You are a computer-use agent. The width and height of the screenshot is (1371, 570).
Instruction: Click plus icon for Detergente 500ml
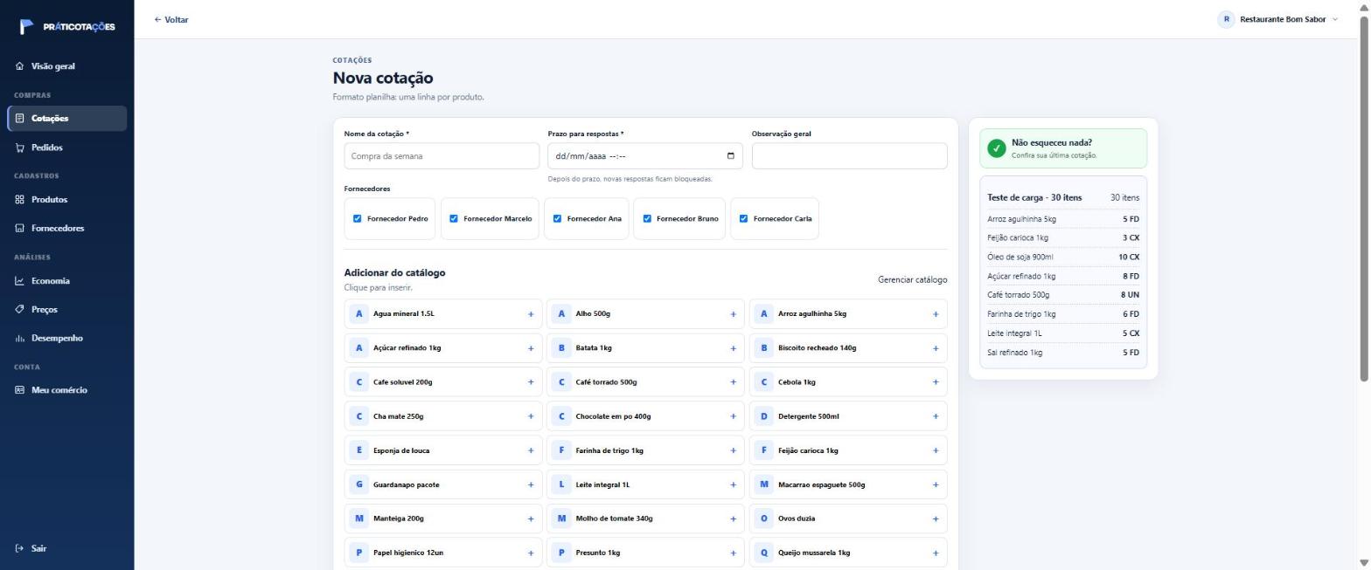point(936,416)
